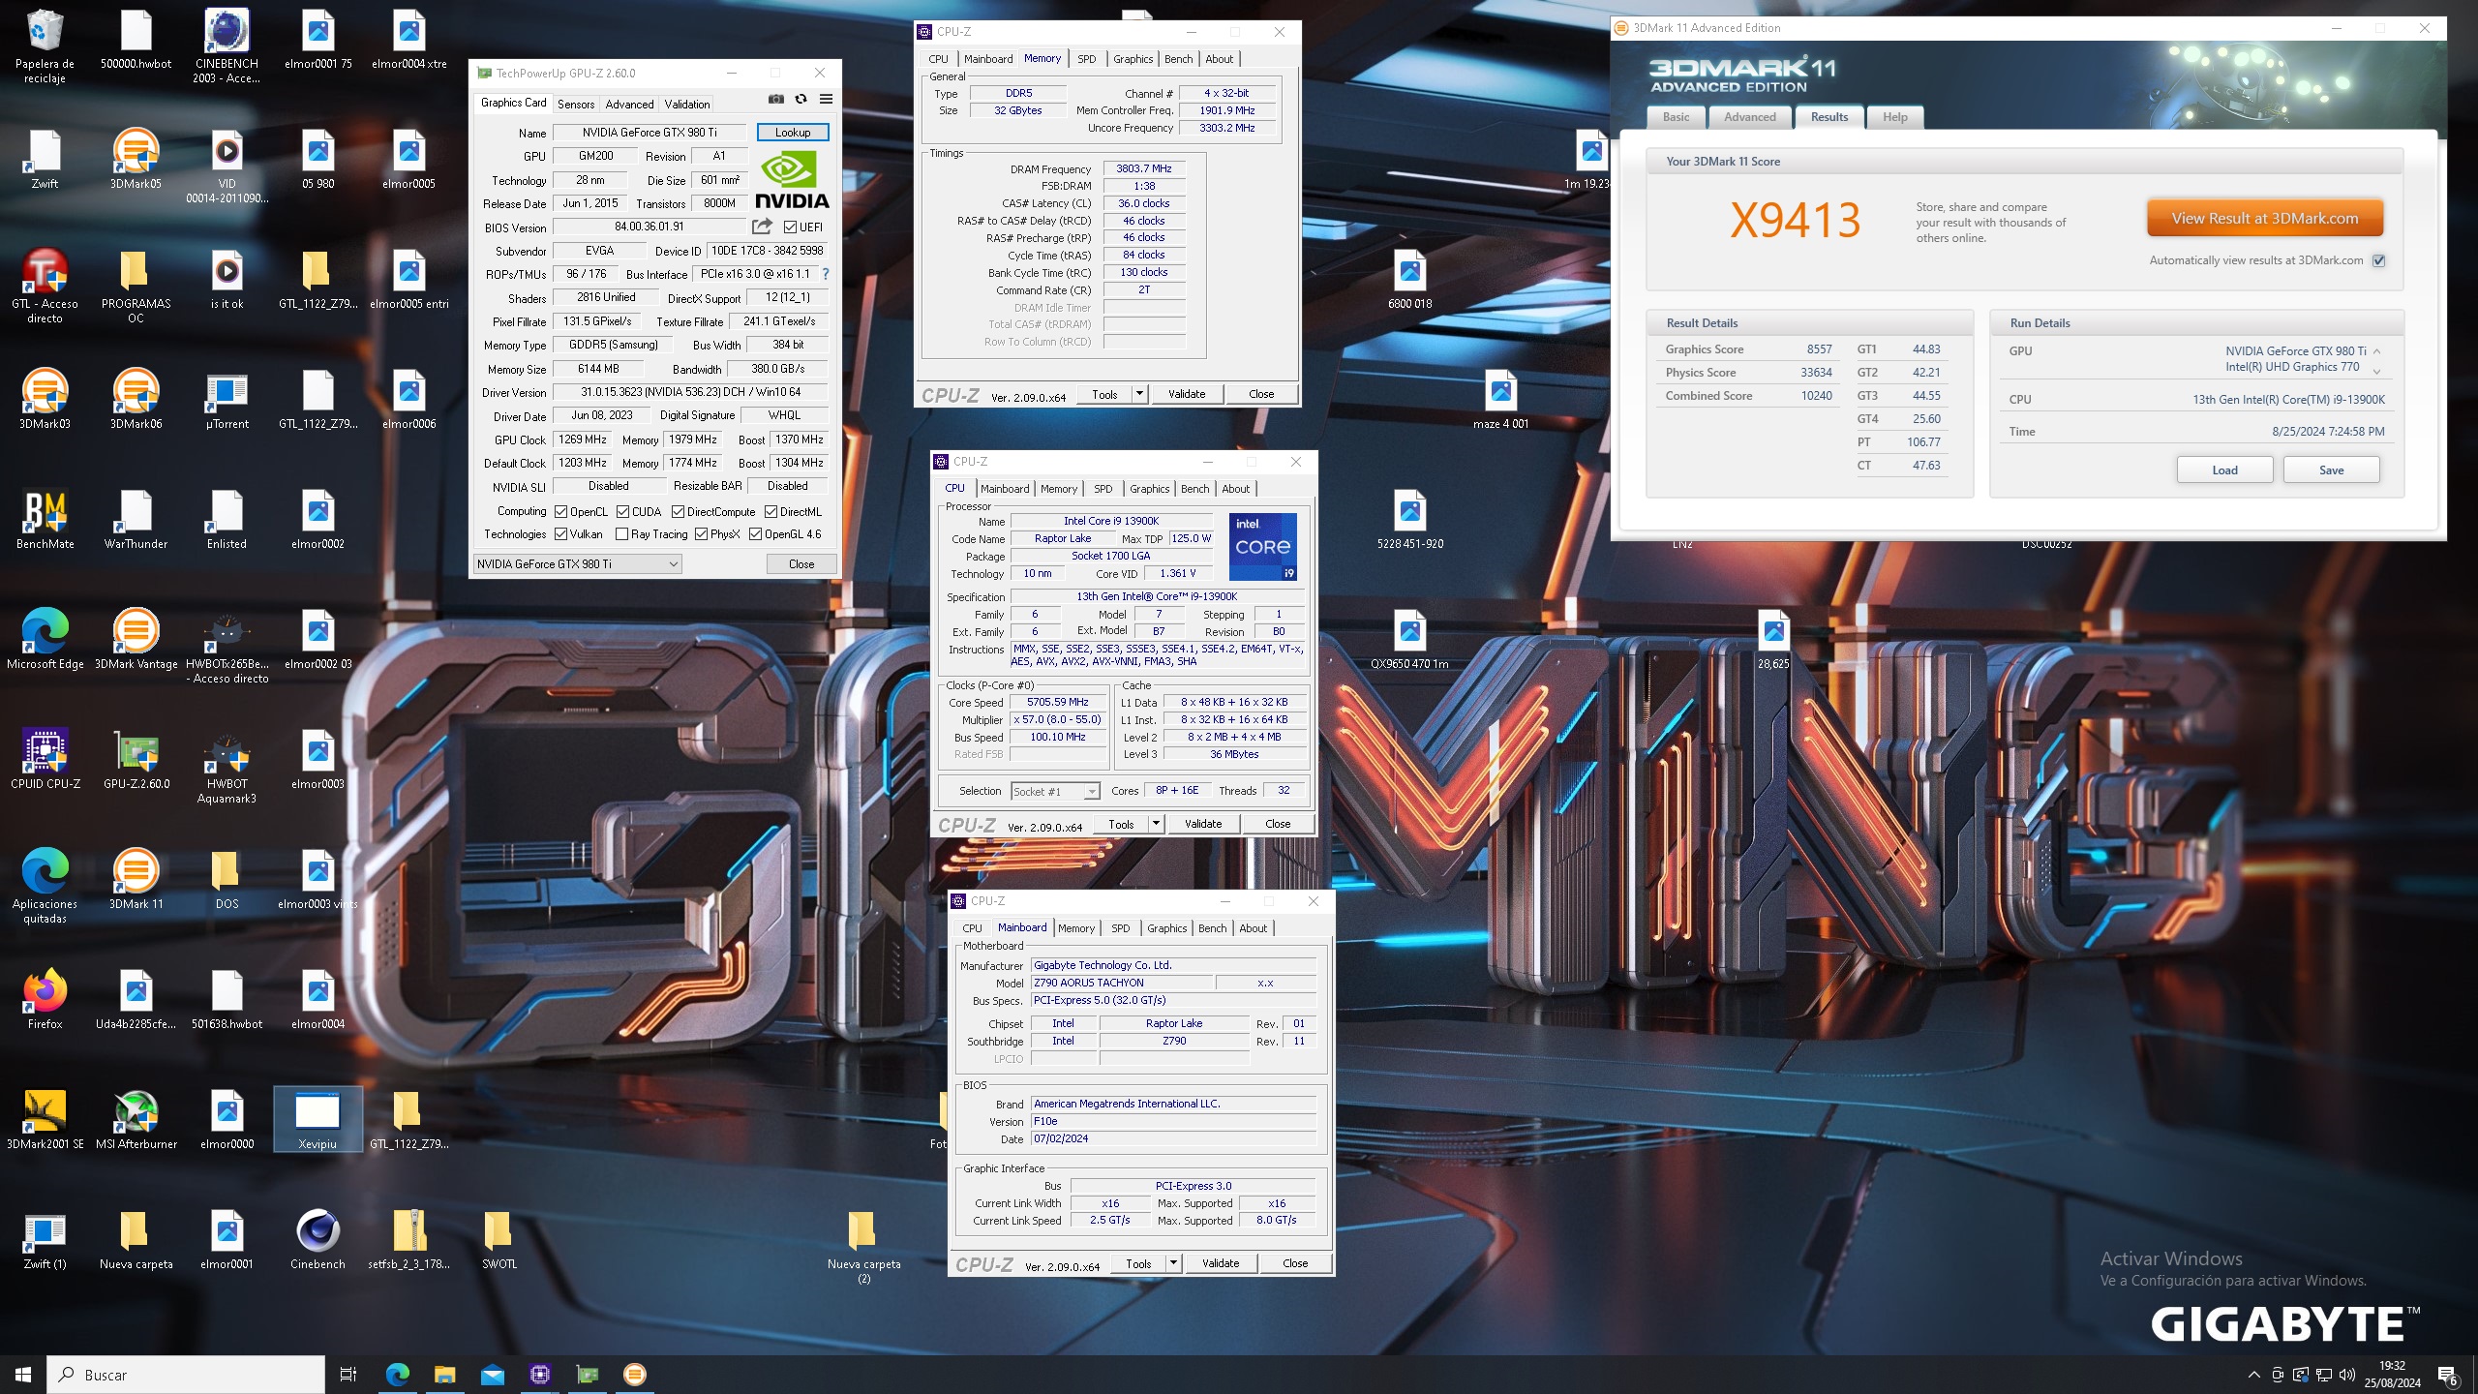
Task: Click Validate in the CPU-Z Mainboard window
Action: pos(1220,1263)
